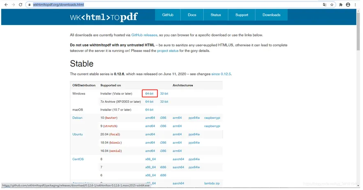Viewport: 363px width, 190px height.
Task: Click the browser forward arrow
Action: point(13,5)
